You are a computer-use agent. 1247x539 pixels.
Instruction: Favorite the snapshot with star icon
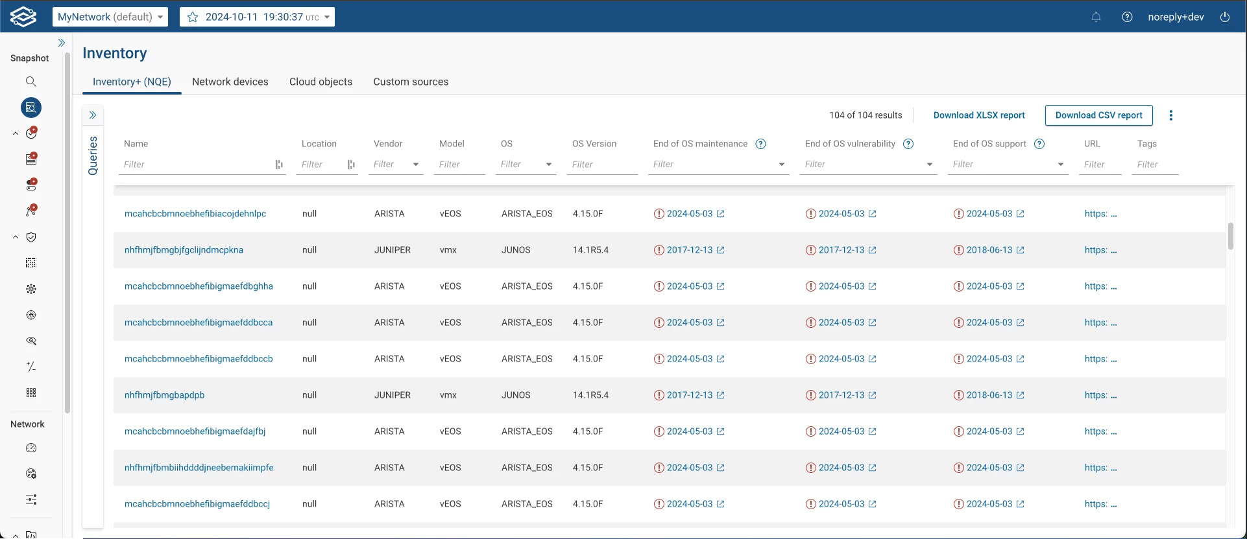pyautogui.click(x=193, y=17)
